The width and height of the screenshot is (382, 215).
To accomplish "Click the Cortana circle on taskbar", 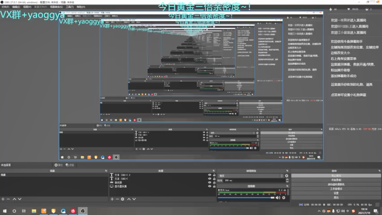I will click(14, 211).
